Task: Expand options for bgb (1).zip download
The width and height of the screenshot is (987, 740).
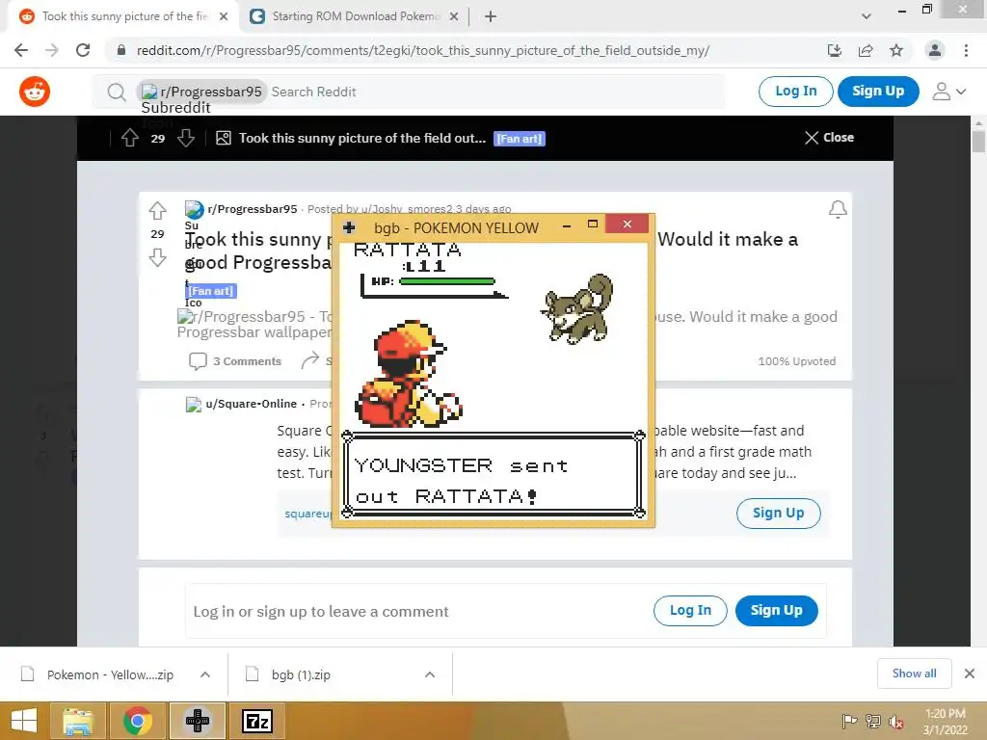Action: [x=430, y=674]
